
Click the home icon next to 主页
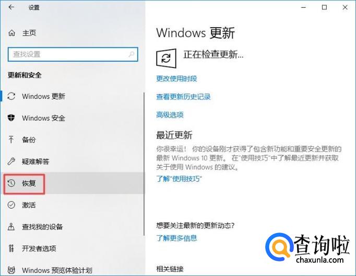(11, 33)
